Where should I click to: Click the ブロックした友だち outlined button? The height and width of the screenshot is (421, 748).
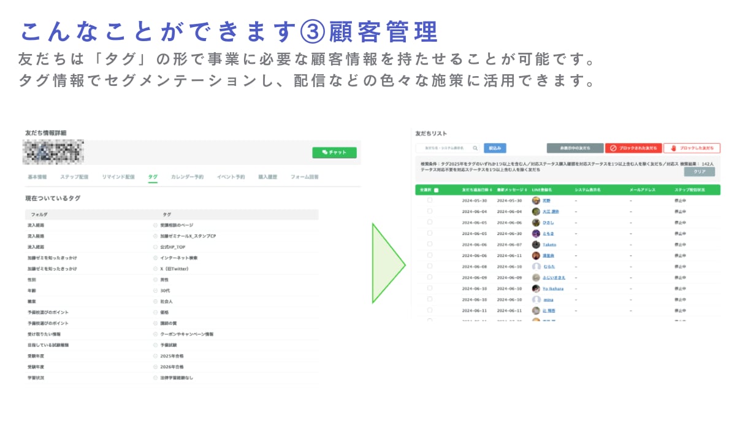692,148
